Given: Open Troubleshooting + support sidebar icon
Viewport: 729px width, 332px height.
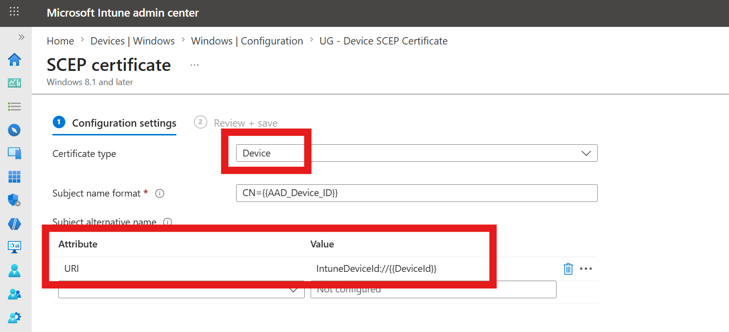Looking at the screenshot, I should point(15,317).
